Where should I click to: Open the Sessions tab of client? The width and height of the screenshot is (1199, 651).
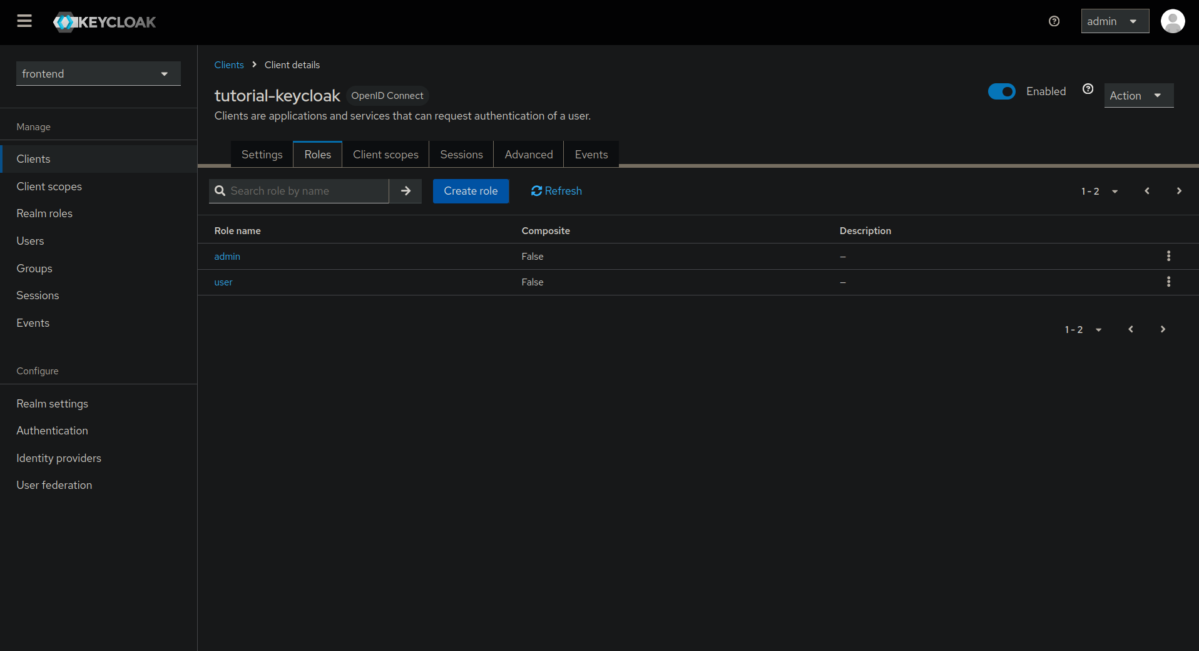[461, 155]
